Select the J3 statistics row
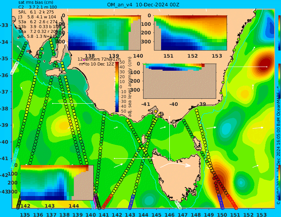Image resolution: width=281 pixels, height=217 pixels. point(37,17)
